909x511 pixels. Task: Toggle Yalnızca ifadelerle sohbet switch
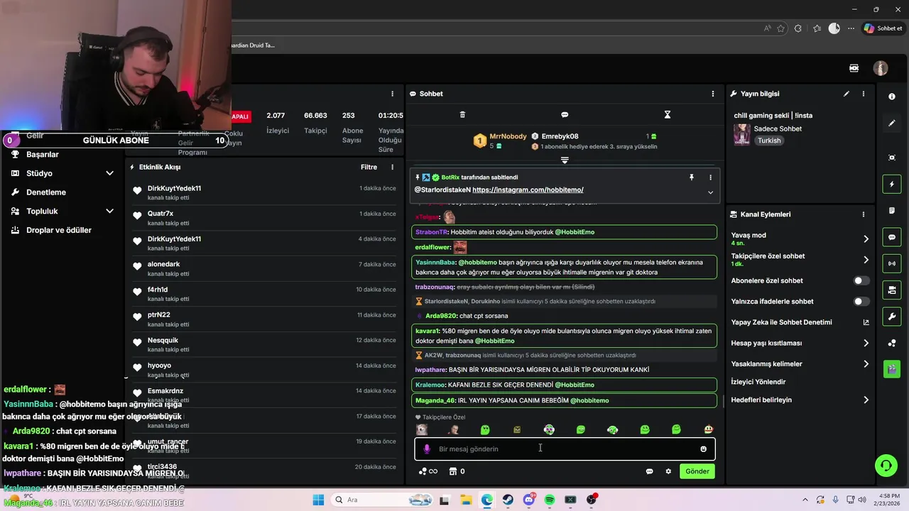click(x=861, y=302)
